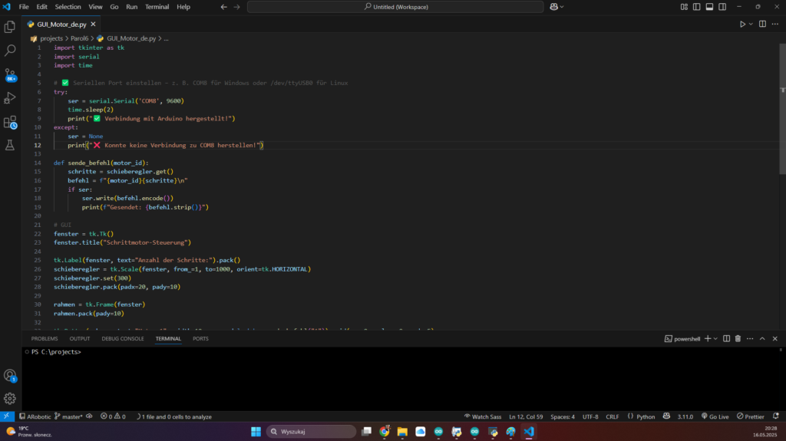
Task: Close the terminal panel
Action: 775,339
